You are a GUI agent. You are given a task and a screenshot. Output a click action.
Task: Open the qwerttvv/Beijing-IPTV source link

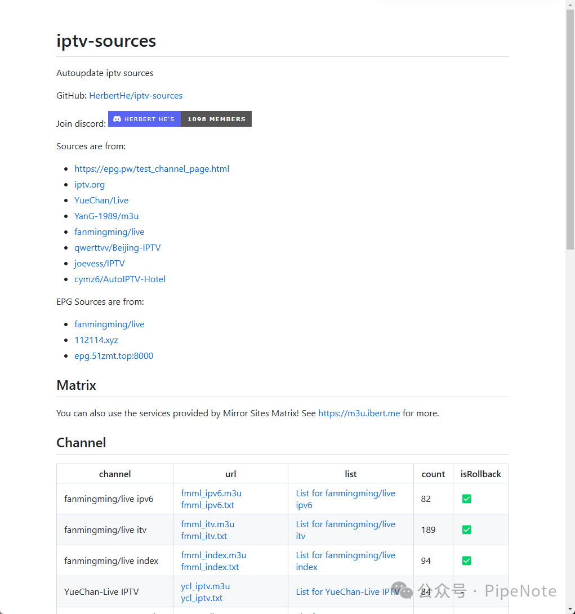(x=117, y=247)
